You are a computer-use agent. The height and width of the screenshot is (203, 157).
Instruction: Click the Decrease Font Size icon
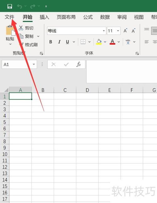tap(133, 31)
